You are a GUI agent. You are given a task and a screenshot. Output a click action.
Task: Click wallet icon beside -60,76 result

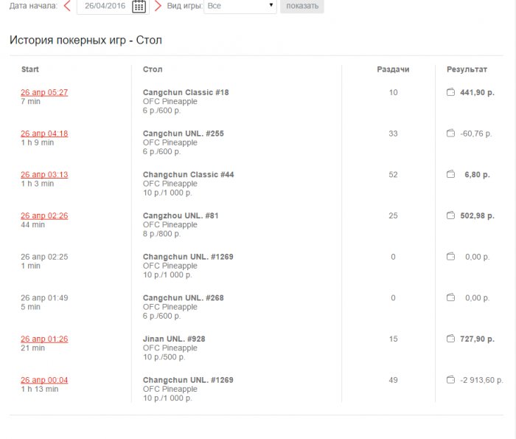click(x=451, y=134)
